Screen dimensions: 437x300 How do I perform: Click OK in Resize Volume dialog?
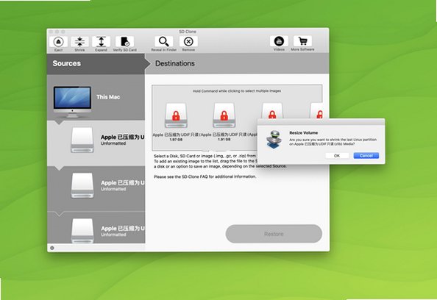337,156
